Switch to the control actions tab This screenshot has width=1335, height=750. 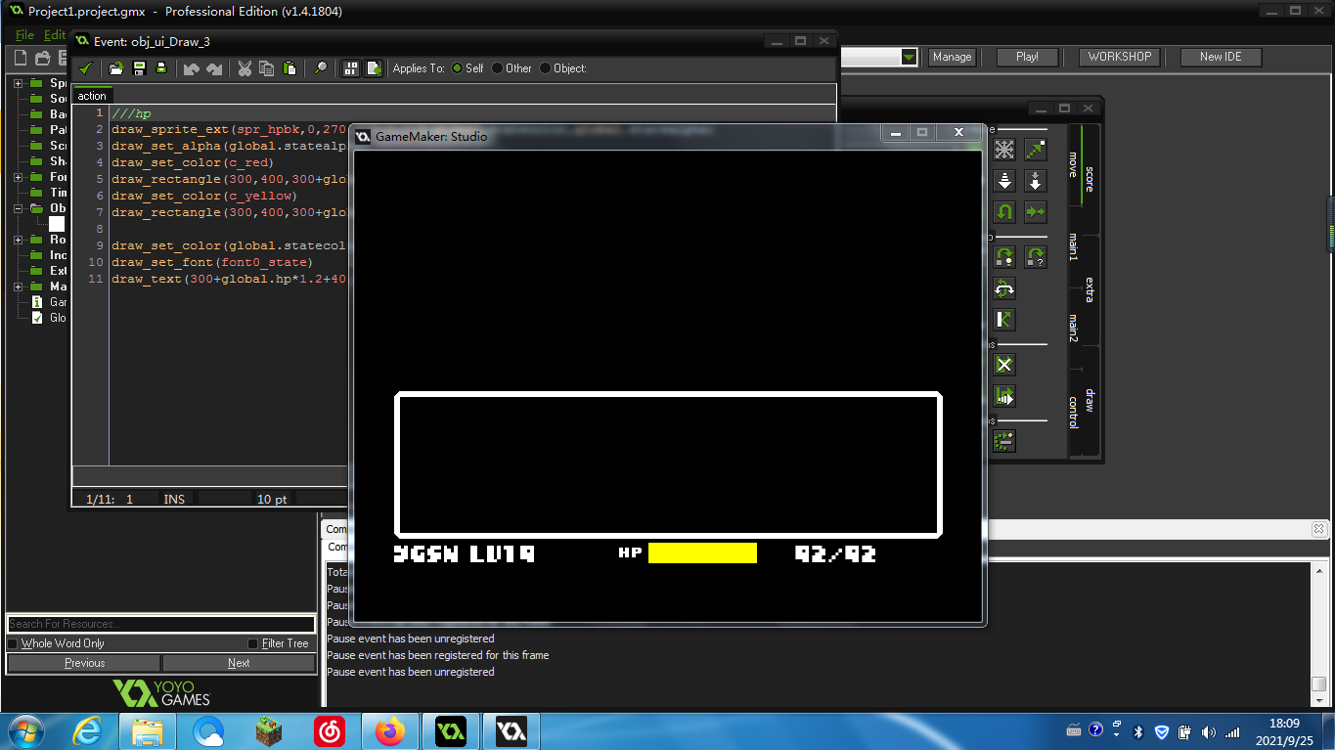point(1073,412)
